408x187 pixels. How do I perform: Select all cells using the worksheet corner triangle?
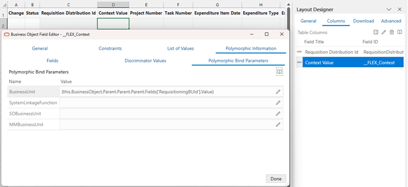click(4, 5)
